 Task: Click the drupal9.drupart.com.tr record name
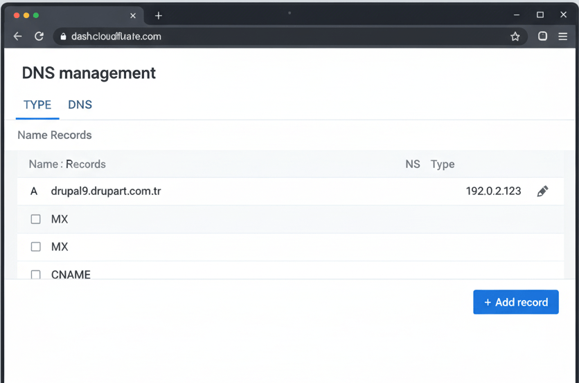tap(106, 192)
